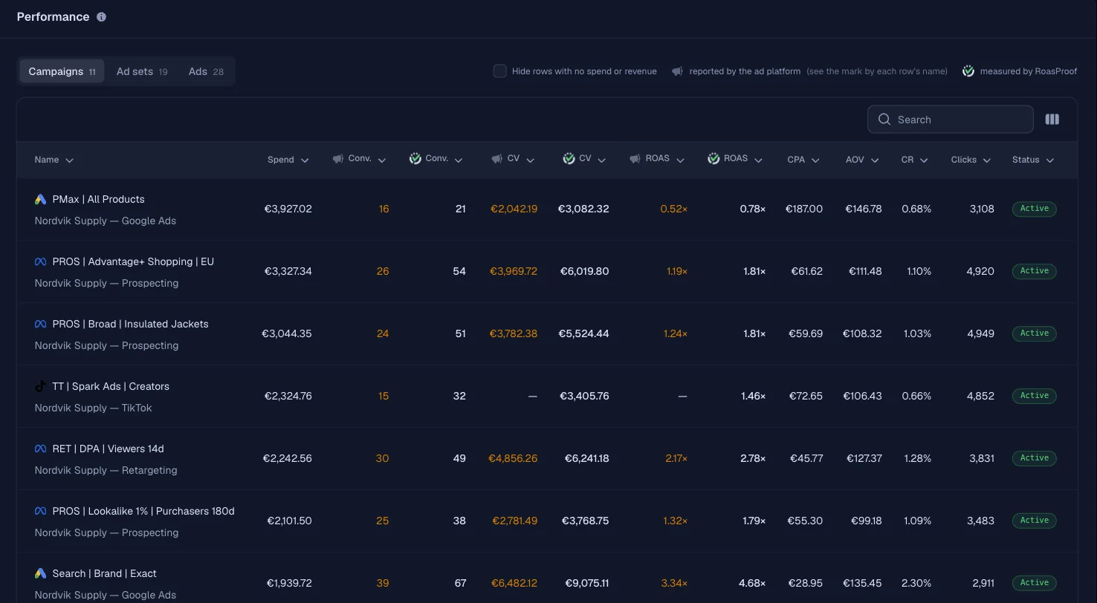Viewport: 1097px width, 603px height.
Task: Click the megaphone icon in platform ROAS header
Action: pos(635,159)
